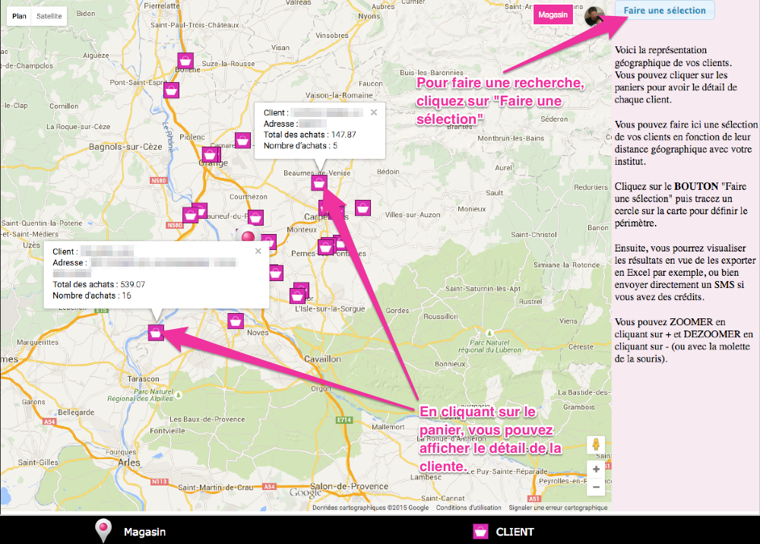Open "Conditions d'utilisation" link
The width and height of the screenshot is (760, 544).
(x=469, y=508)
